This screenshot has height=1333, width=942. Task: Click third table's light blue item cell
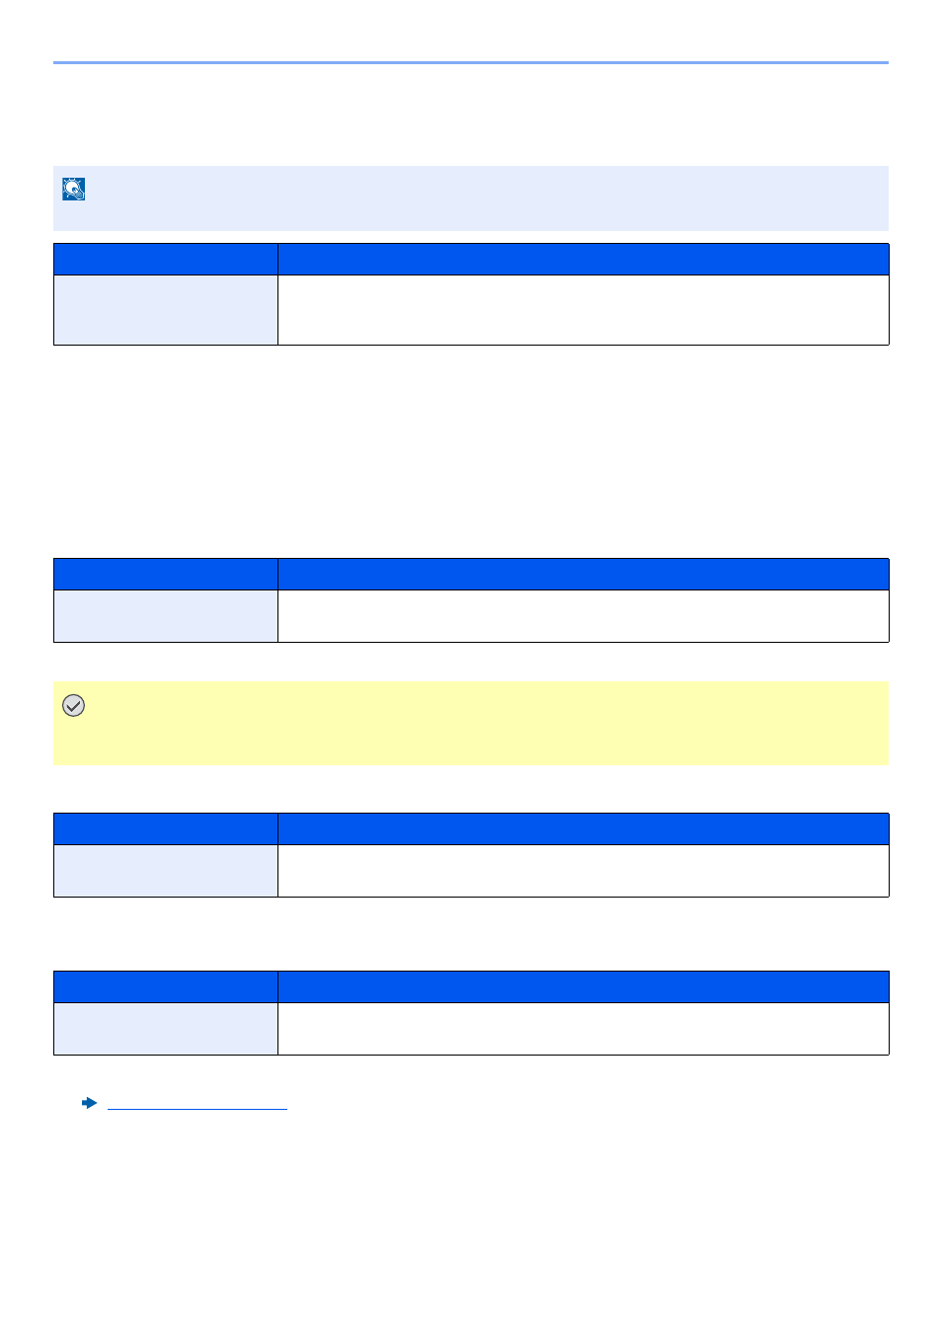(166, 871)
